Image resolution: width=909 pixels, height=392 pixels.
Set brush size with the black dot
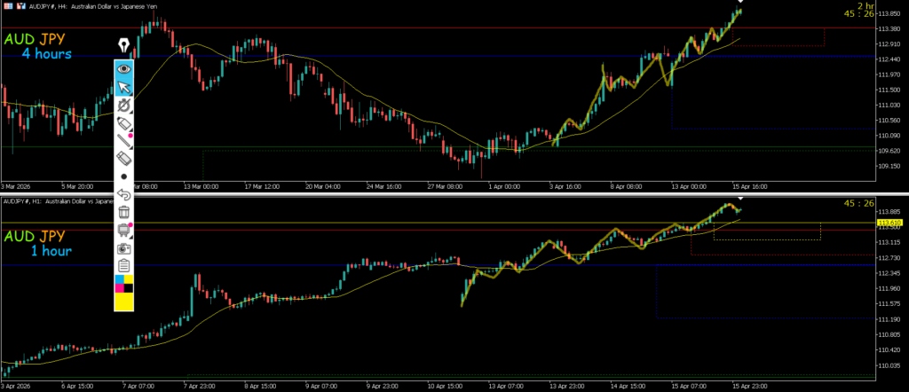(x=124, y=176)
